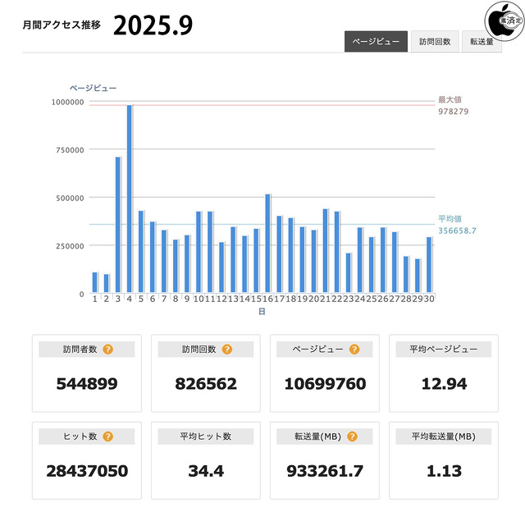Click the 平均転送量(MB) card
525x526 pixels.
(443, 460)
